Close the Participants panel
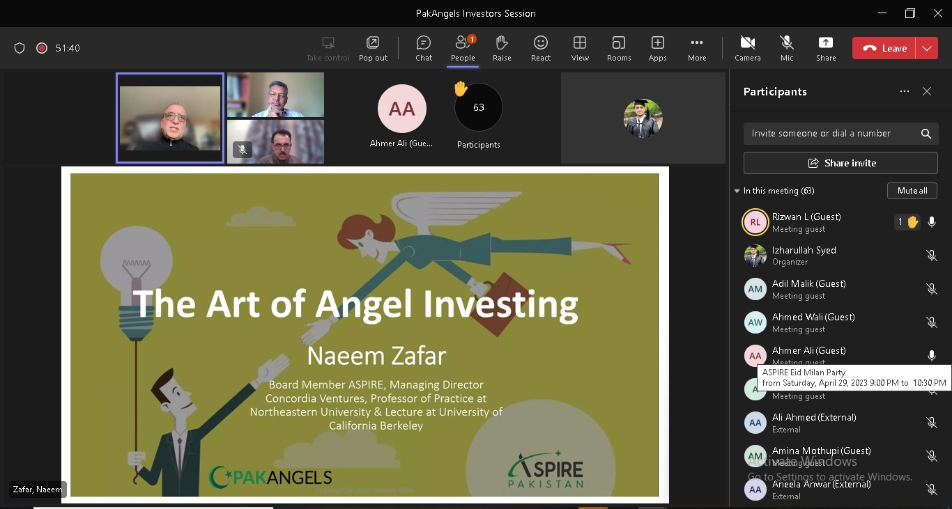The image size is (952, 509). (927, 91)
